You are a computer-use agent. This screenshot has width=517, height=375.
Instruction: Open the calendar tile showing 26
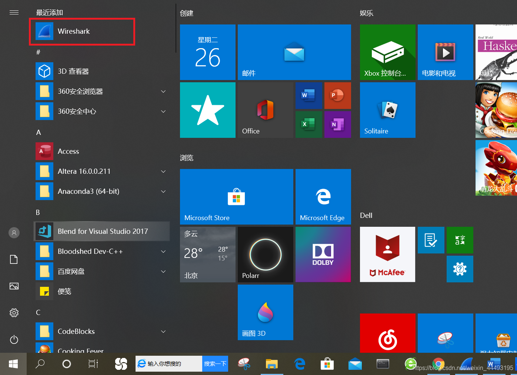[208, 52]
